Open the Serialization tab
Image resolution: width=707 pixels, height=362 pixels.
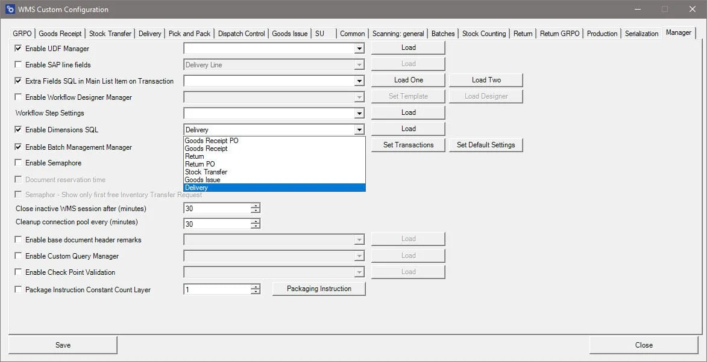coord(642,34)
